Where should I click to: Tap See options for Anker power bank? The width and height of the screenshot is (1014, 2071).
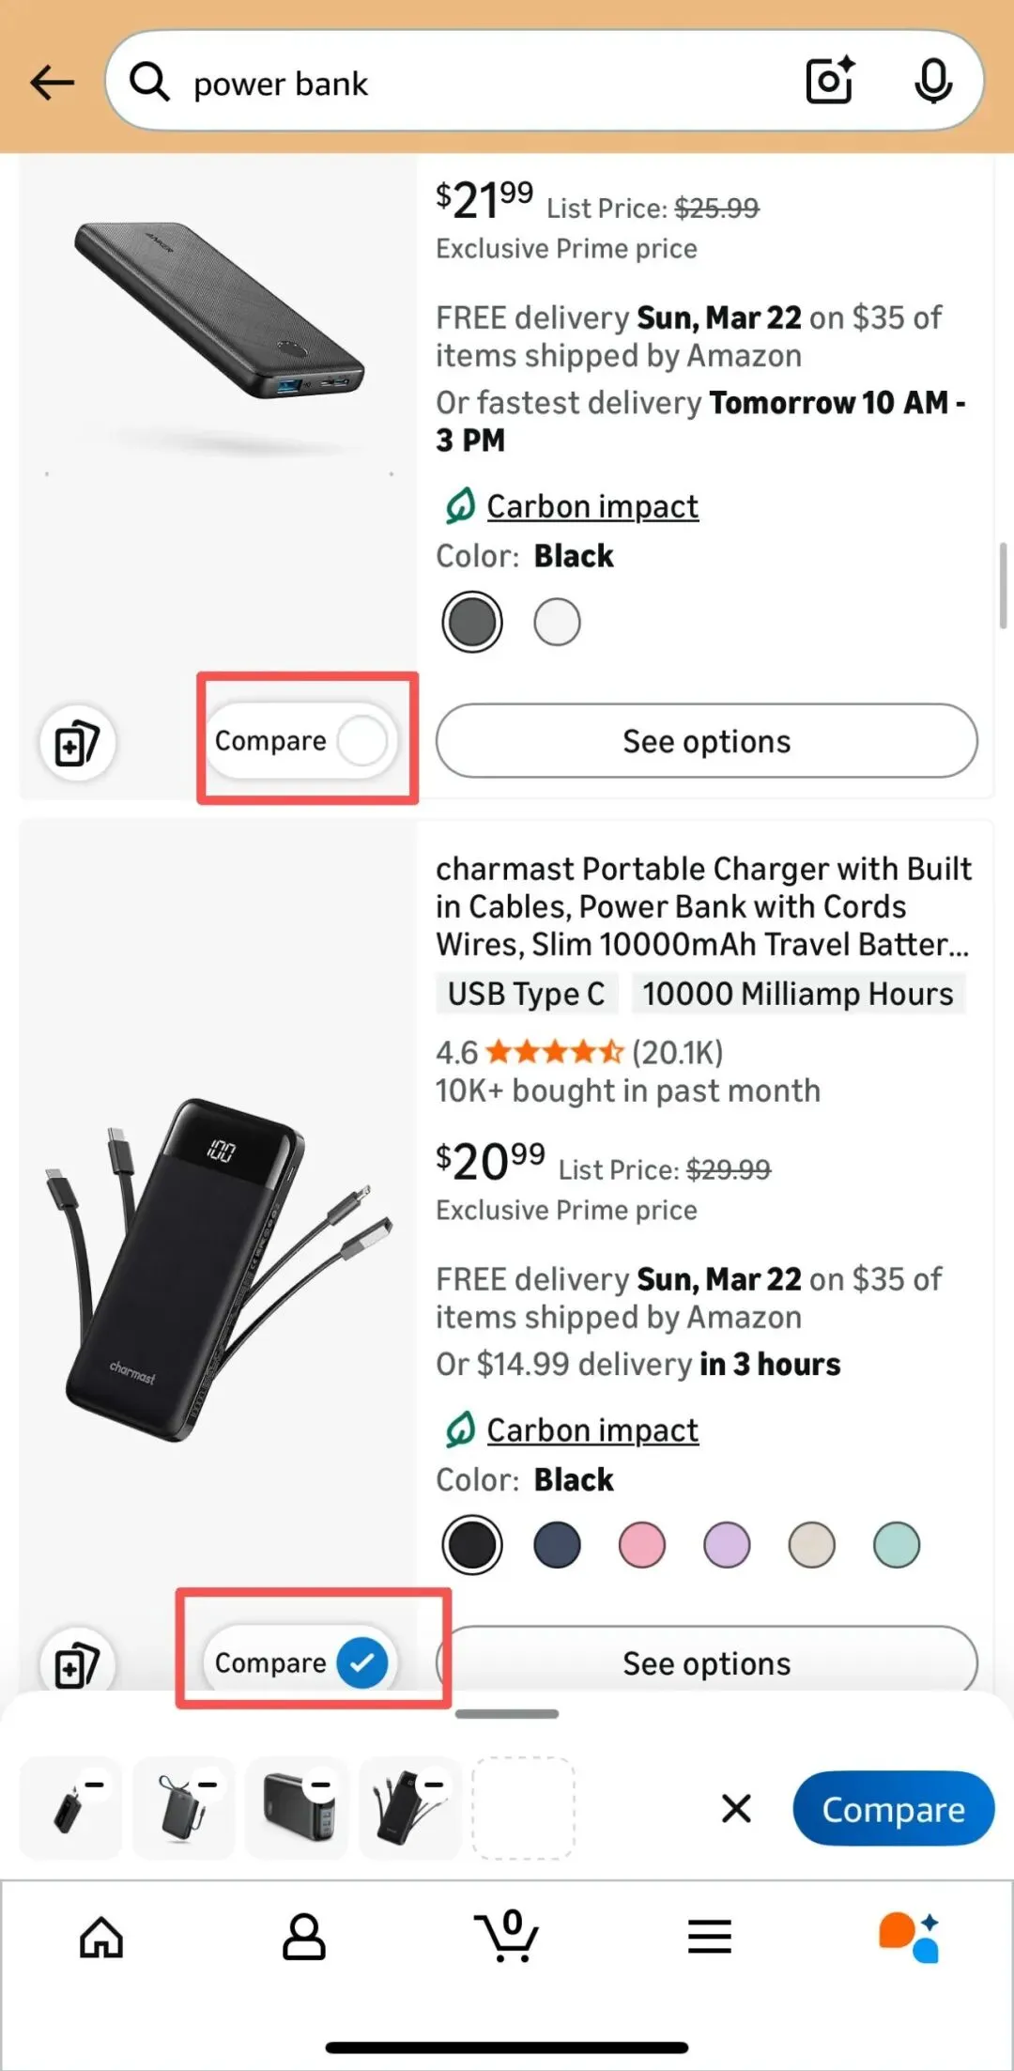click(x=706, y=741)
